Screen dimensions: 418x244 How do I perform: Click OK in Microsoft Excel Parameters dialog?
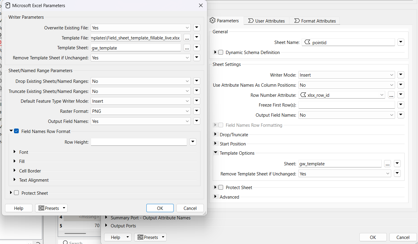coord(160,208)
